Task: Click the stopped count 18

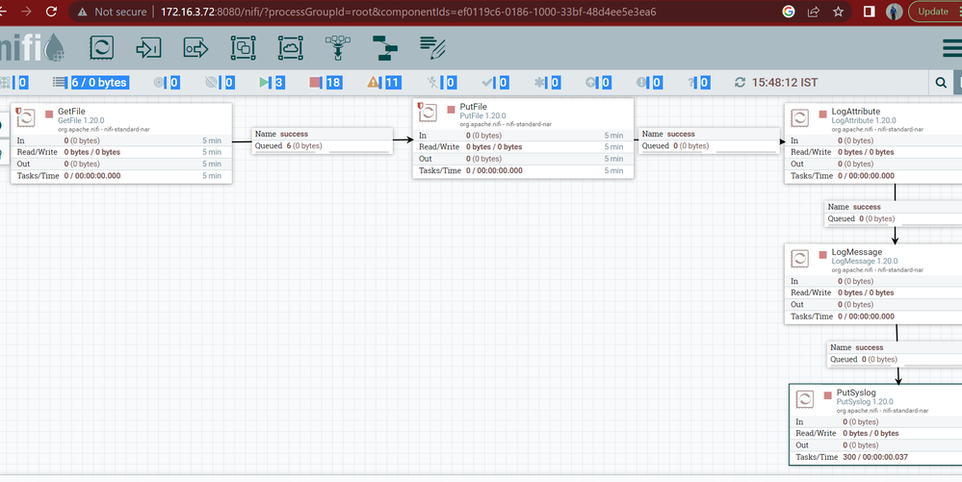Action: point(333,82)
